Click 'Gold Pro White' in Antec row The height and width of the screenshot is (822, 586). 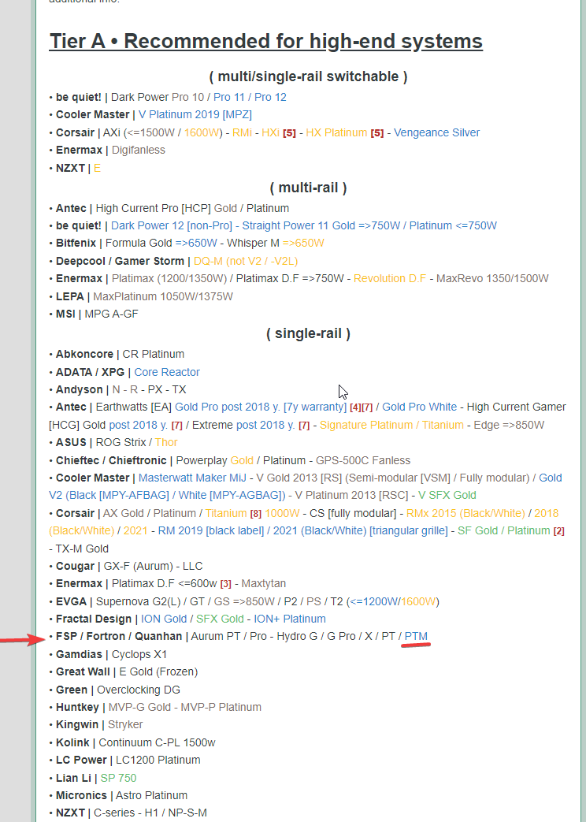point(419,407)
